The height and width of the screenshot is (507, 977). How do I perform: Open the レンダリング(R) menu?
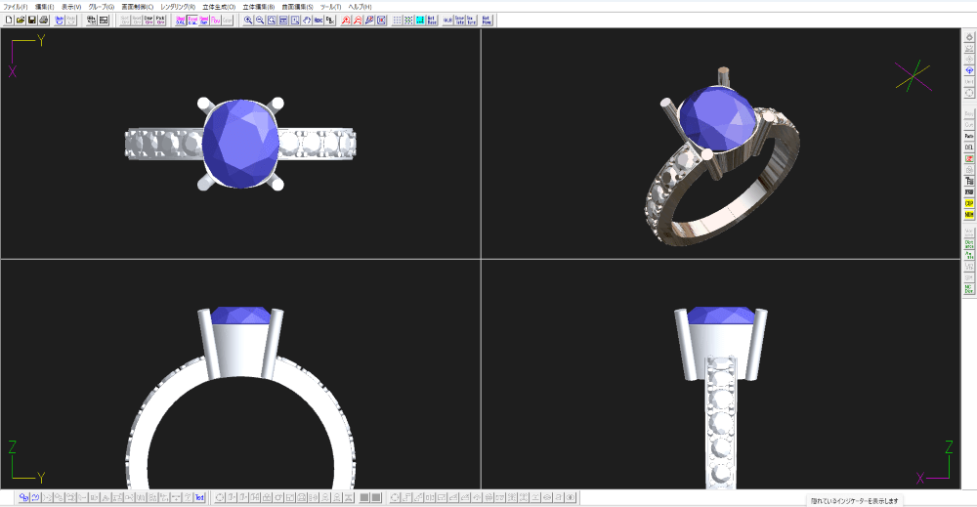click(x=178, y=6)
